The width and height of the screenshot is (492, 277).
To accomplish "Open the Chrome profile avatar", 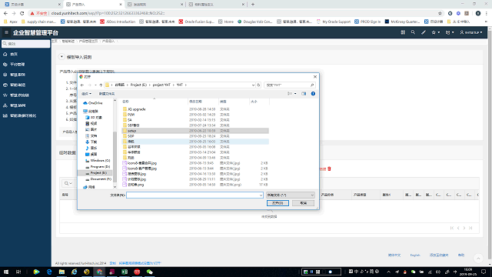I will (478, 13).
